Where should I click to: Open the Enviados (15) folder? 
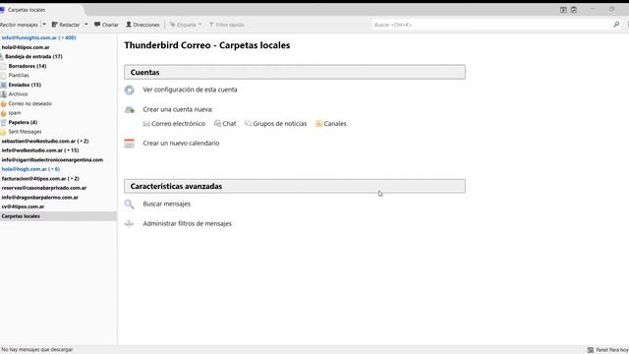coord(25,85)
